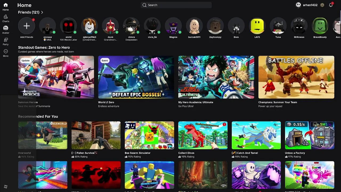
Task: Open the purple fist character thumbnail
Action: point(256,175)
